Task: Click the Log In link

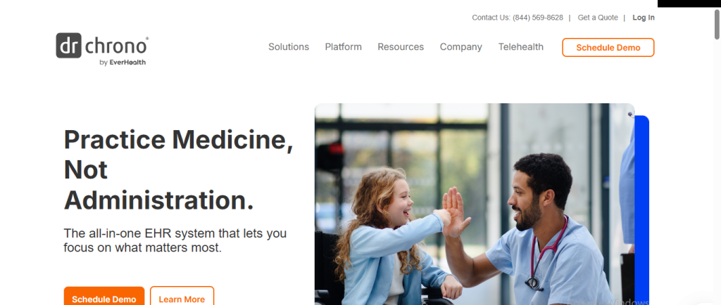Action: point(644,18)
